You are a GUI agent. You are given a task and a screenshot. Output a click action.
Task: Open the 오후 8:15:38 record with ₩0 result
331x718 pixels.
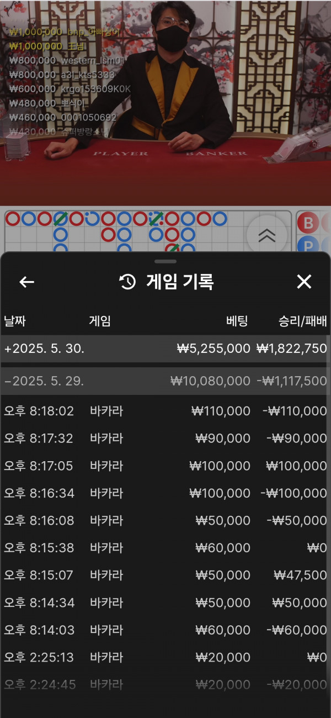[165, 548]
